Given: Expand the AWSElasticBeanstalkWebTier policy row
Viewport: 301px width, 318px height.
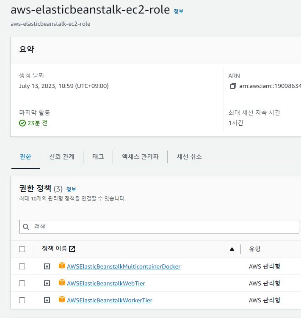Looking at the screenshot, I should (47, 283).
